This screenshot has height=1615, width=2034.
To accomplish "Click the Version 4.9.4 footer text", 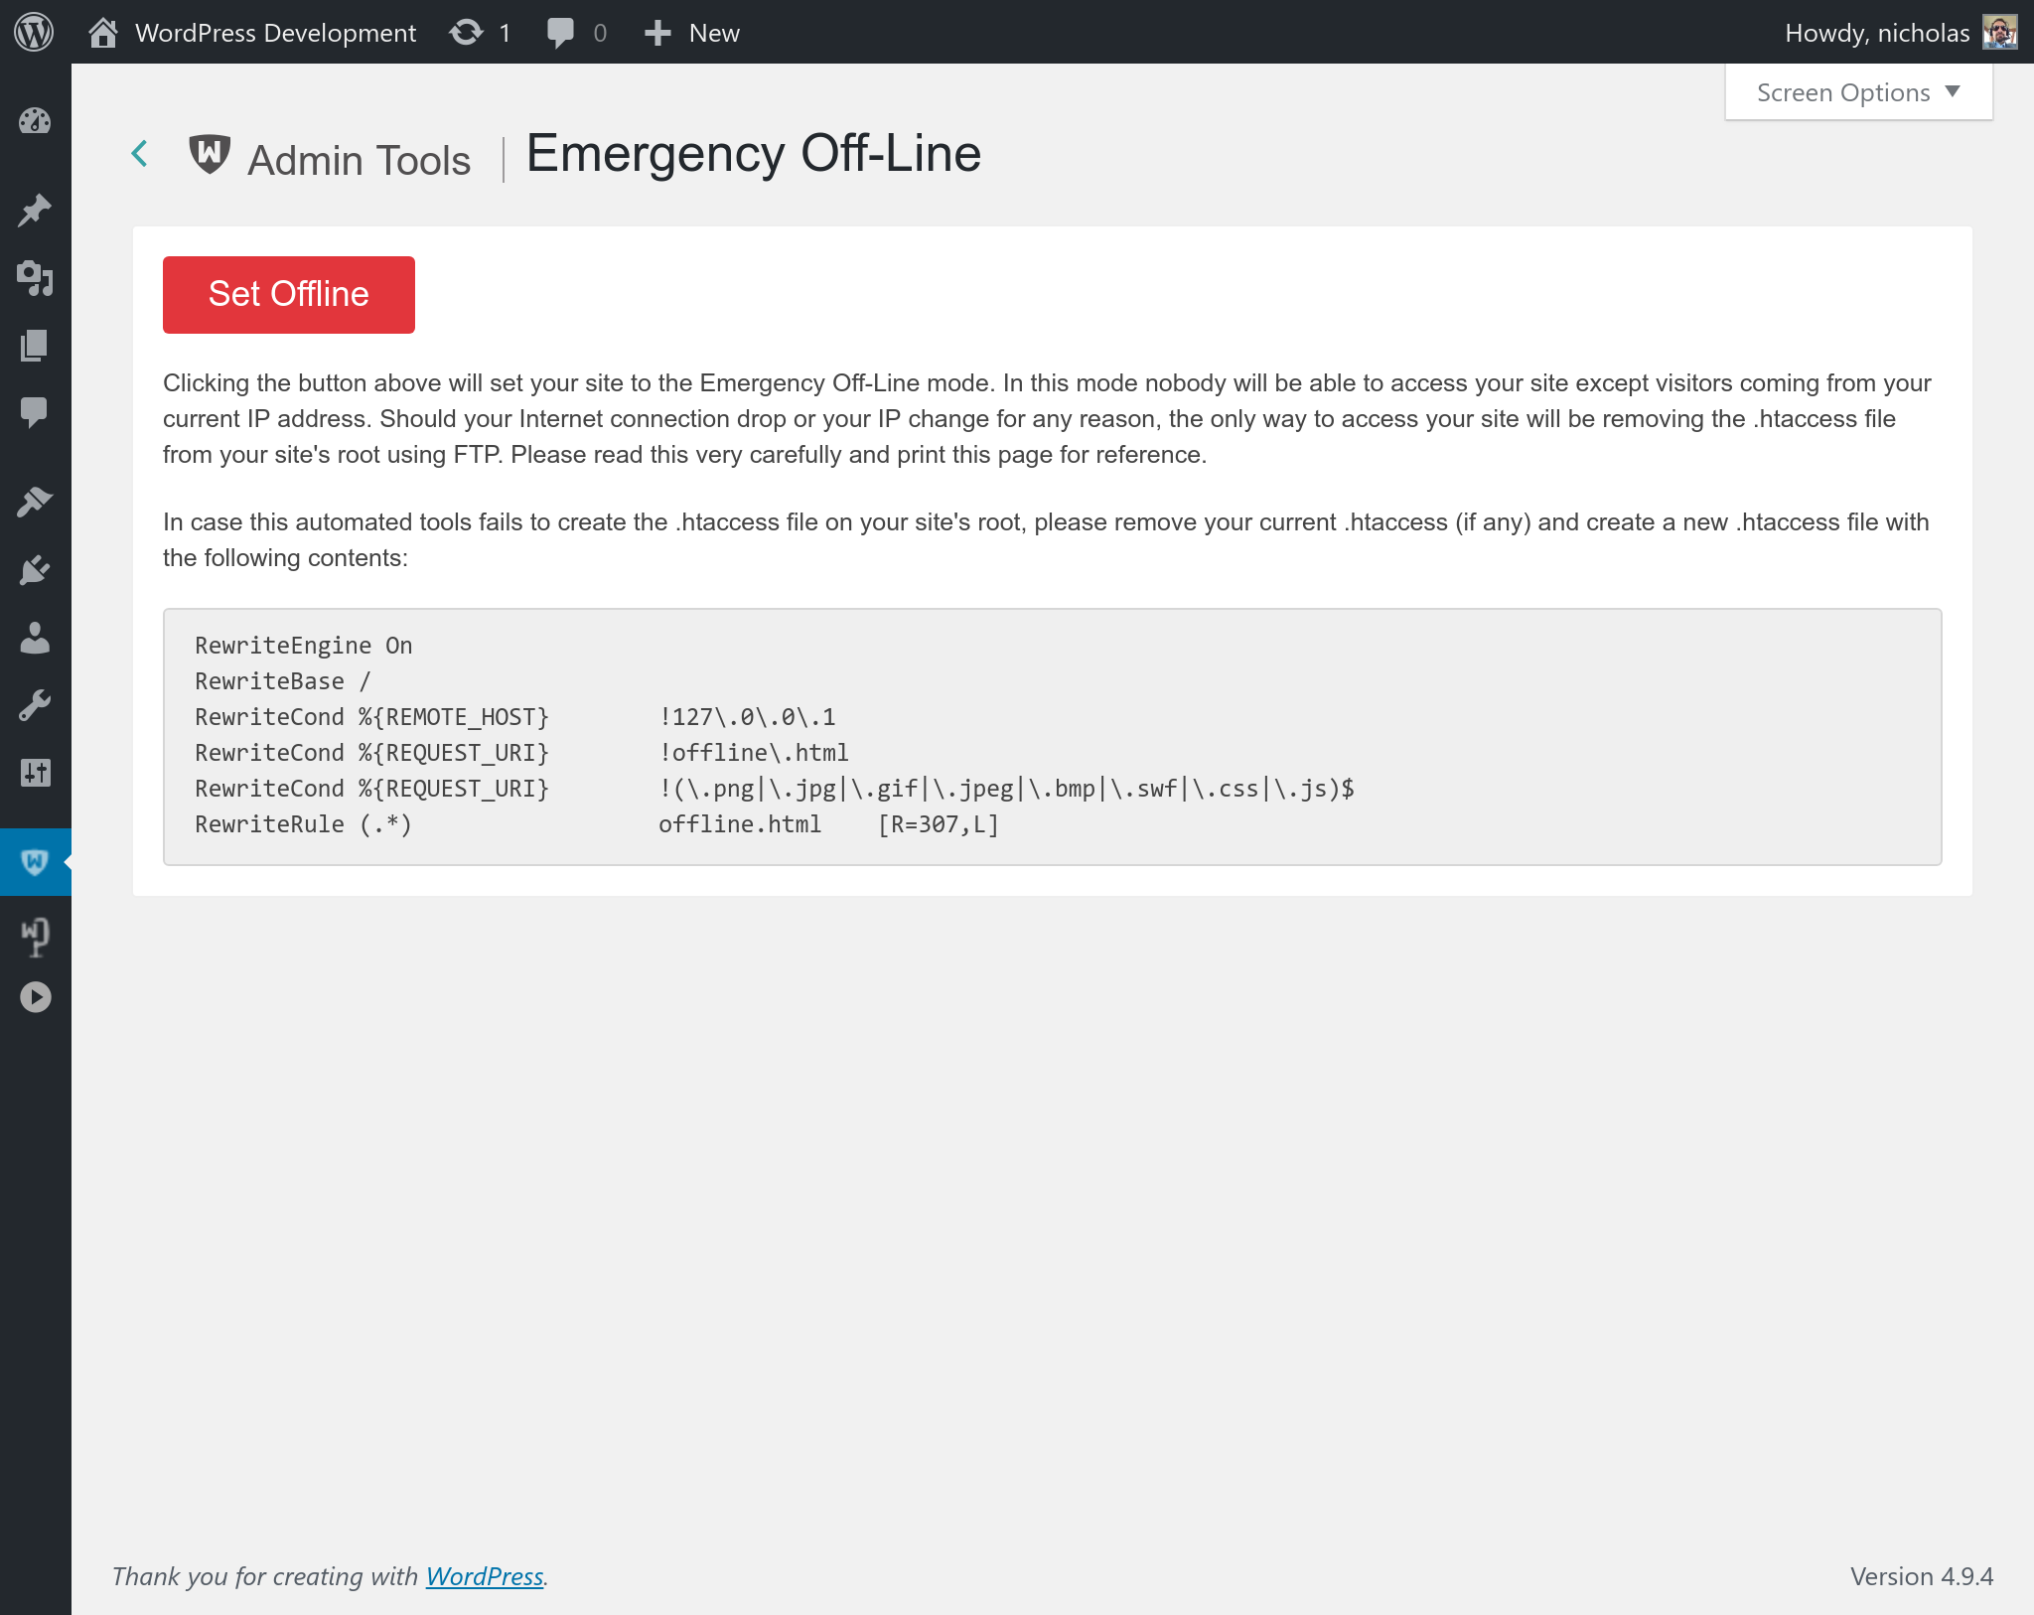I will tap(1921, 1576).
